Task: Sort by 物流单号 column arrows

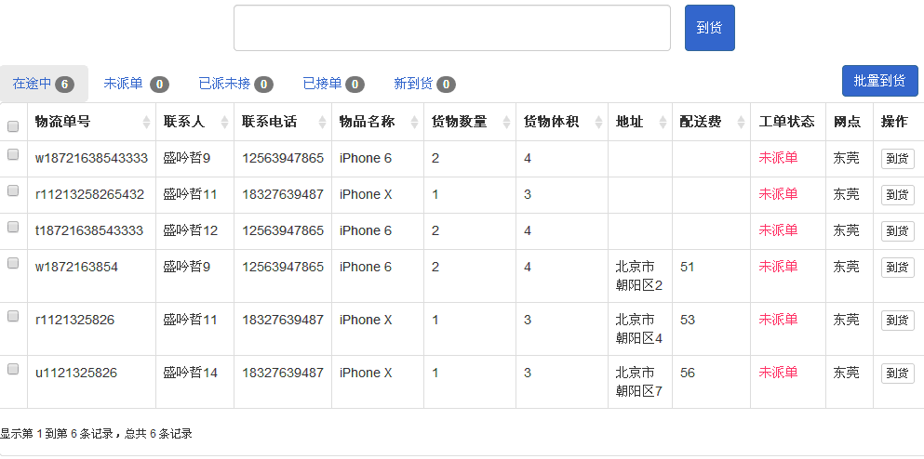Action: point(147,122)
